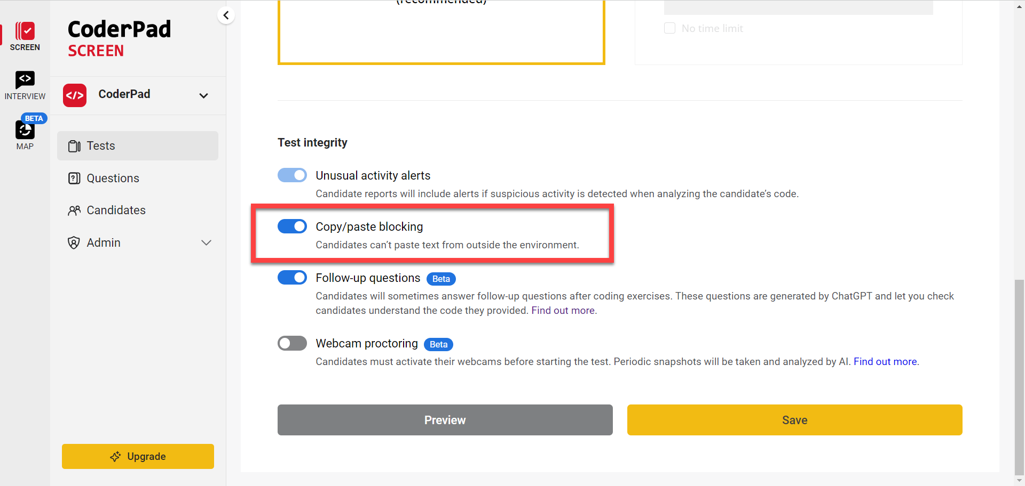Click the Questions icon in sidebar
Image resolution: width=1025 pixels, height=486 pixels.
pos(74,179)
